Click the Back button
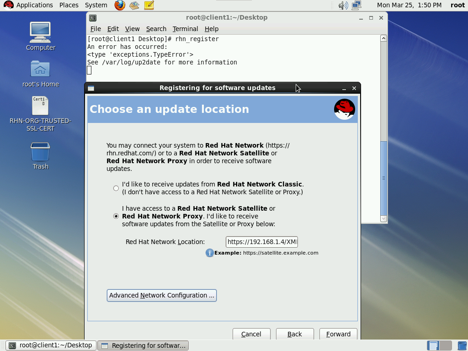The height and width of the screenshot is (351, 468). [x=295, y=334]
